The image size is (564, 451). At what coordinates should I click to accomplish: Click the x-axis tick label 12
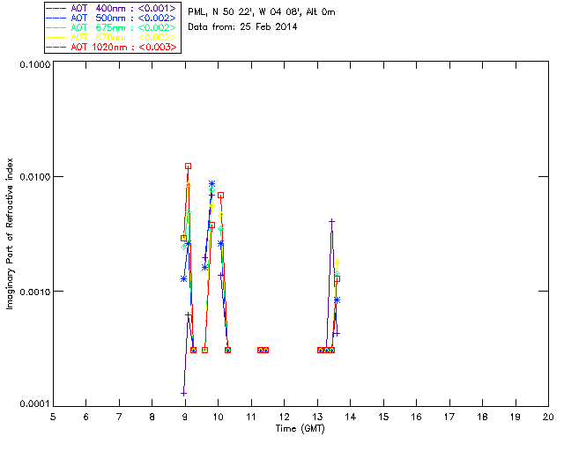[284, 417]
